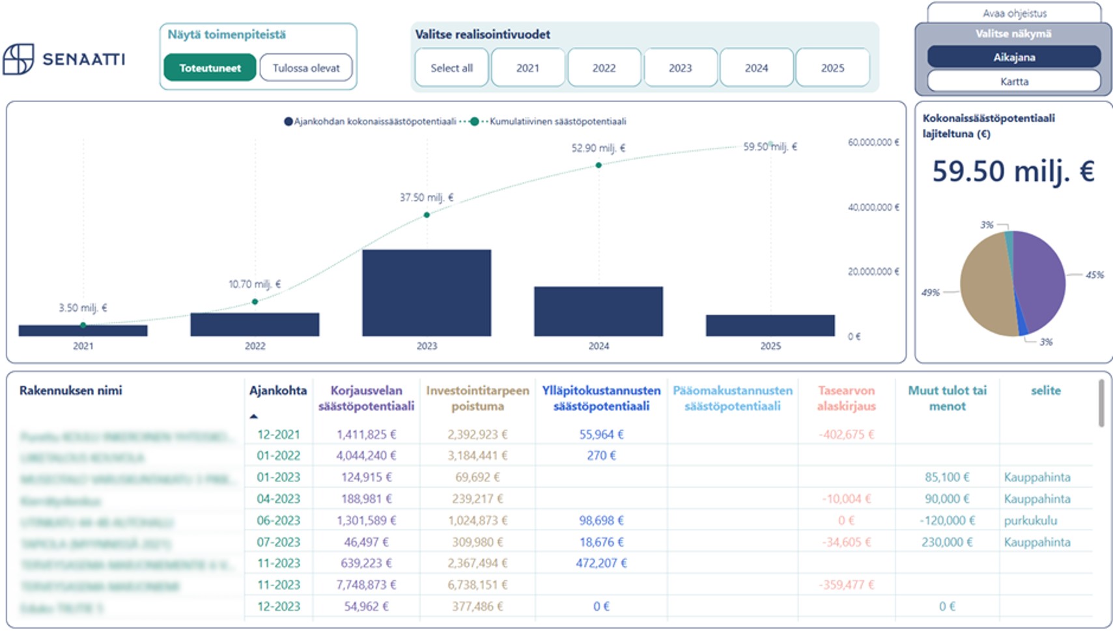Click the dark blue legend marker for Ajankohdan kokonaissäästöpotentiaali
Image resolution: width=1113 pixels, height=631 pixels.
[x=288, y=122]
